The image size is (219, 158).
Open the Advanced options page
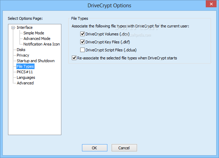pos(25,83)
